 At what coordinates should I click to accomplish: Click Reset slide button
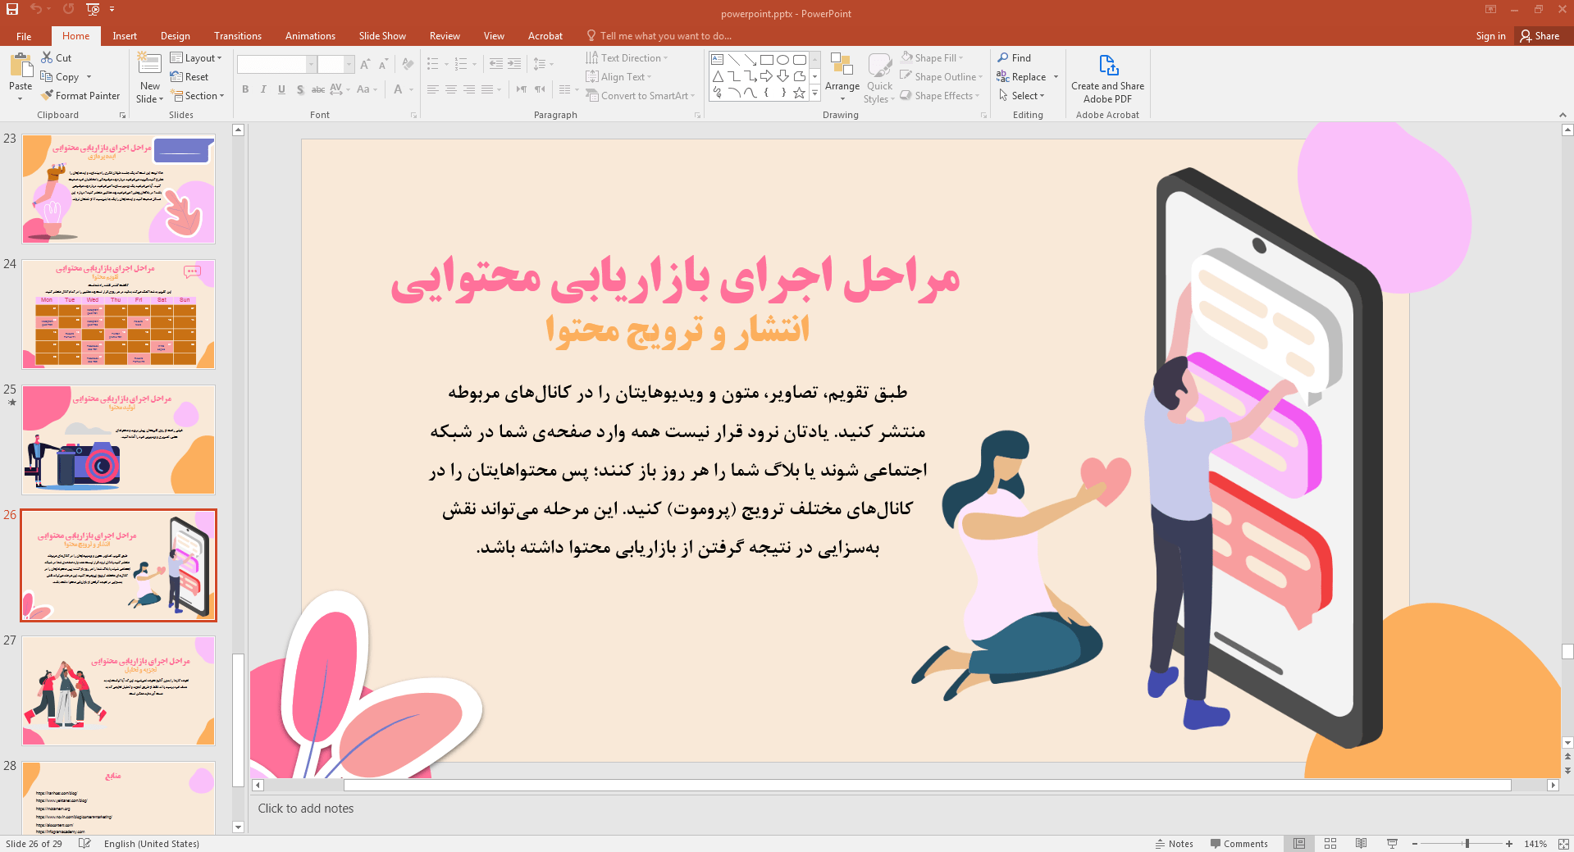pos(189,77)
